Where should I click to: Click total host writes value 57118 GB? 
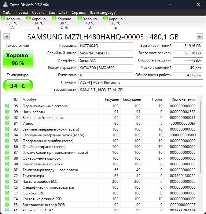click(188, 53)
